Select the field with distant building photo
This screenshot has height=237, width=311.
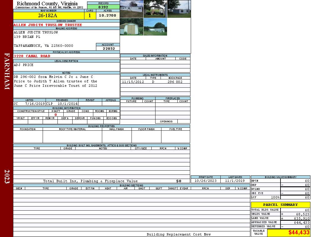pyautogui.click(x=155, y=27)
